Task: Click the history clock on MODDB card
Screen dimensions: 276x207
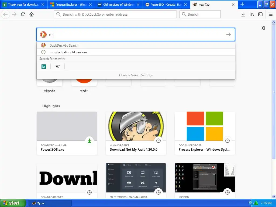Action: (x=227, y=192)
